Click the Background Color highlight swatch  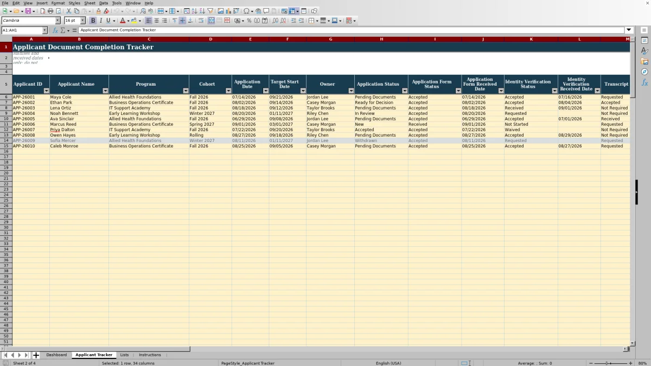[133, 21]
